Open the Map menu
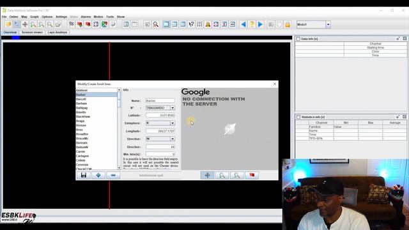409x230 pixels. (24, 17)
